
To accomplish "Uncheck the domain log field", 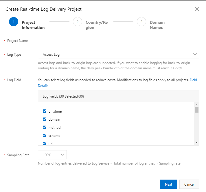I will pos(45,119).
